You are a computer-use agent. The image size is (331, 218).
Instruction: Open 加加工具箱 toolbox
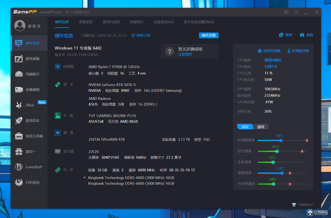pyautogui.click(x=29, y=136)
